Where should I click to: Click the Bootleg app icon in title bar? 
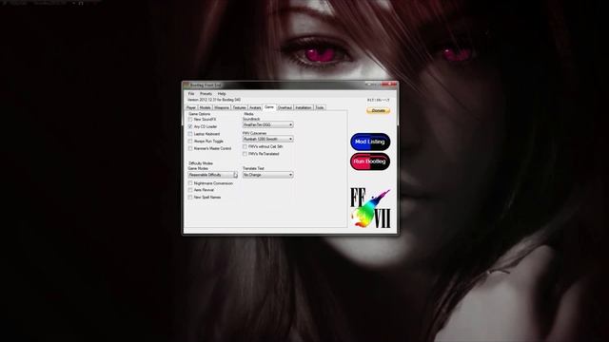(187, 85)
